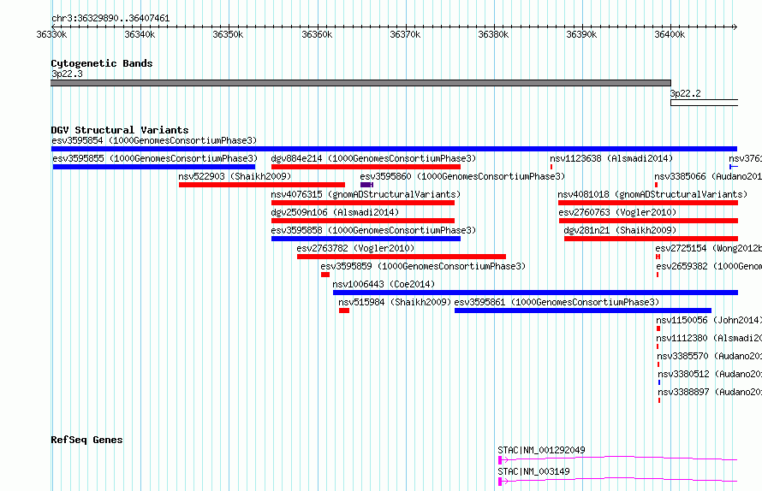This screenshot has height=491, width=762.
Task: Click the magenta STAC NM_003149 exon glyph
Action: (x=500, y=482)
